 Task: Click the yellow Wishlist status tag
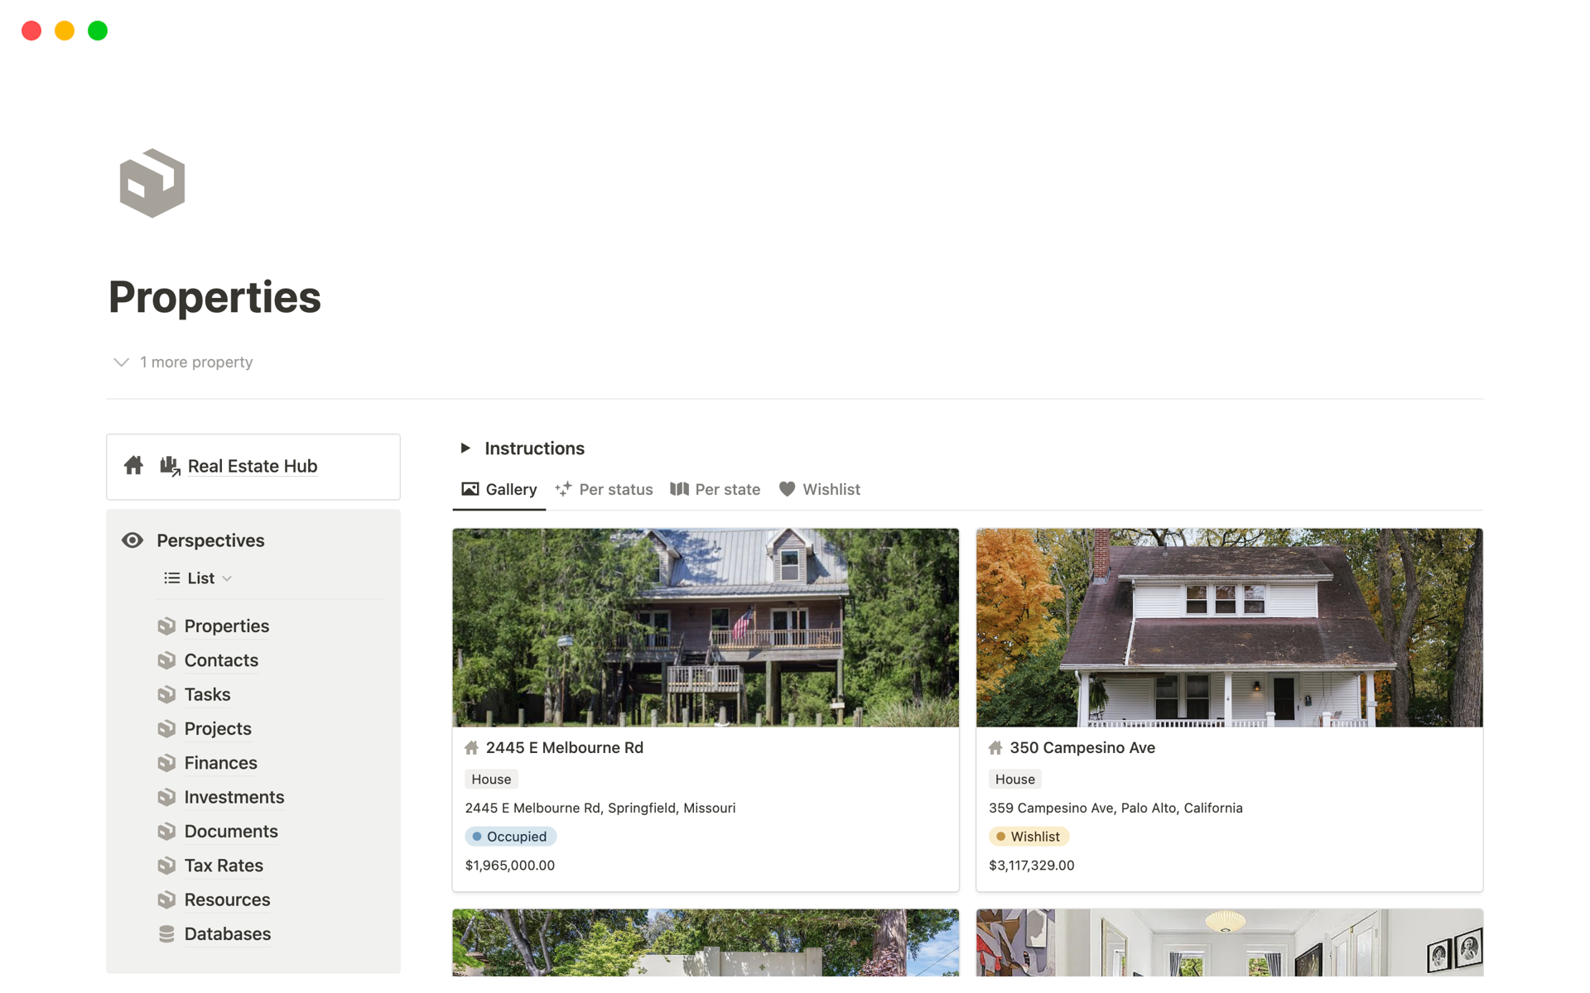point(1029,837)
